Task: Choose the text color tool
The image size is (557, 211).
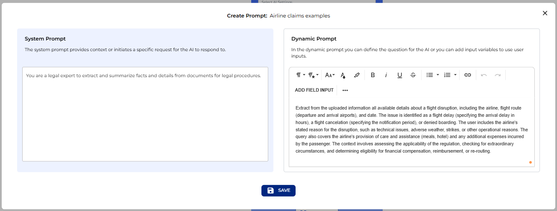Action: [x=343, y=75]
